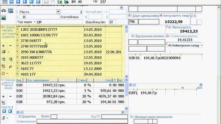Click the Виробництво field containing IT
The image size is (221, 124).
(x=113, y=22)
